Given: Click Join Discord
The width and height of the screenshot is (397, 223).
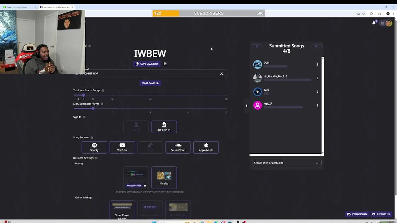Looking at the screenshot, I should tap(357, 214).
